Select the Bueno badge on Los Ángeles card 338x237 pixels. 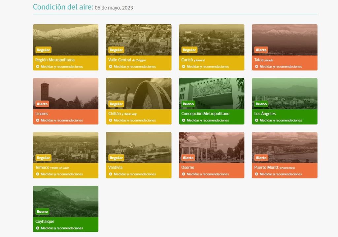pyautogui.click(x=261, y=104)
